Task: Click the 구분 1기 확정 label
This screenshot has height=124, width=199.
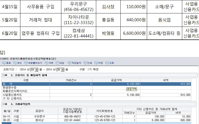Action: click(x=89, y=69)
